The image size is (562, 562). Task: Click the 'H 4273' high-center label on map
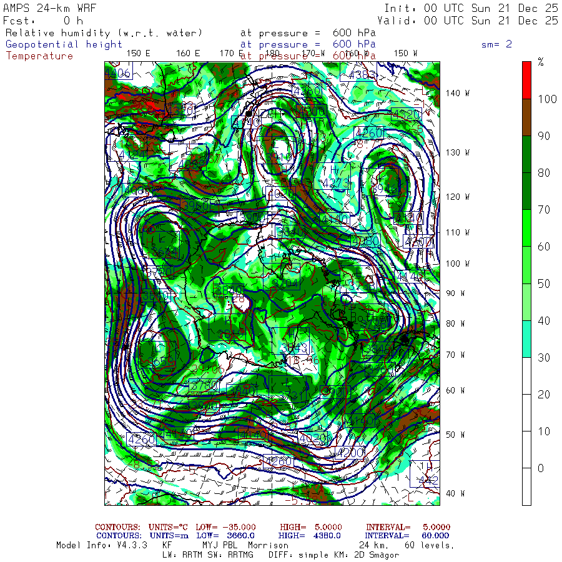332,176
